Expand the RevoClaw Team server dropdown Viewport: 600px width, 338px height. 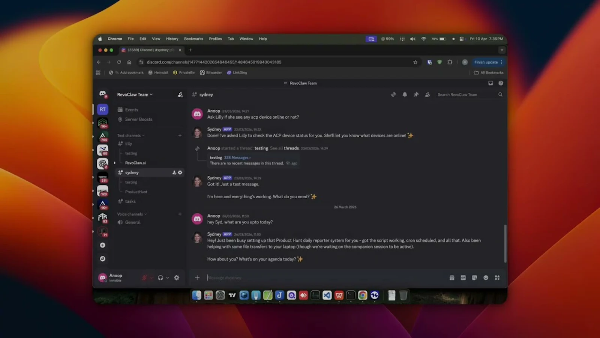pyautogui.click(x=135, y=95)
